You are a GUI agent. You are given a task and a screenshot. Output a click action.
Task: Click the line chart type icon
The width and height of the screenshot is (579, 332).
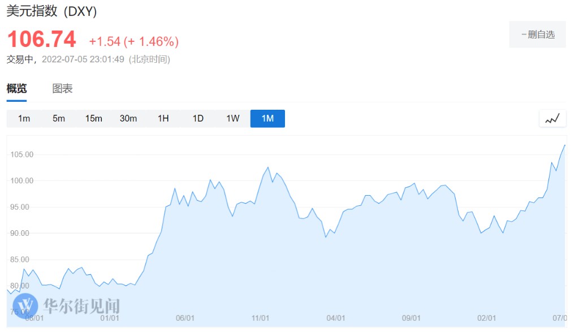click(x=552, y=119)
